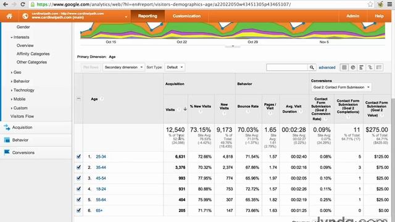Reload the page with the refresh icon

click(x=22, y=4)
